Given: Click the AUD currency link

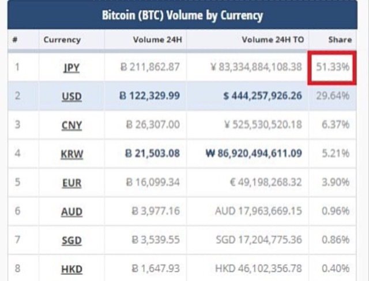Looking at the screenshot, I should point(71,211).
